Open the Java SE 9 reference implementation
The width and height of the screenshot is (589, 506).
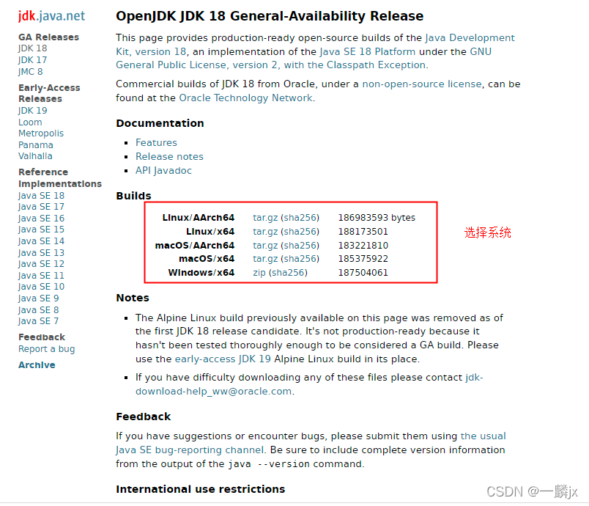pos(39,298)
